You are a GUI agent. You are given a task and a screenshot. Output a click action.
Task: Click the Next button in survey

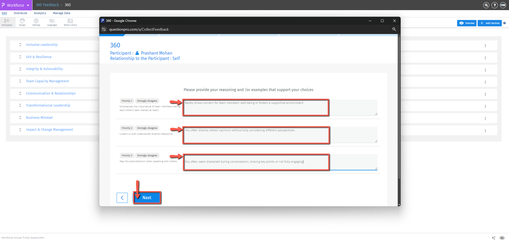(147, 198)
